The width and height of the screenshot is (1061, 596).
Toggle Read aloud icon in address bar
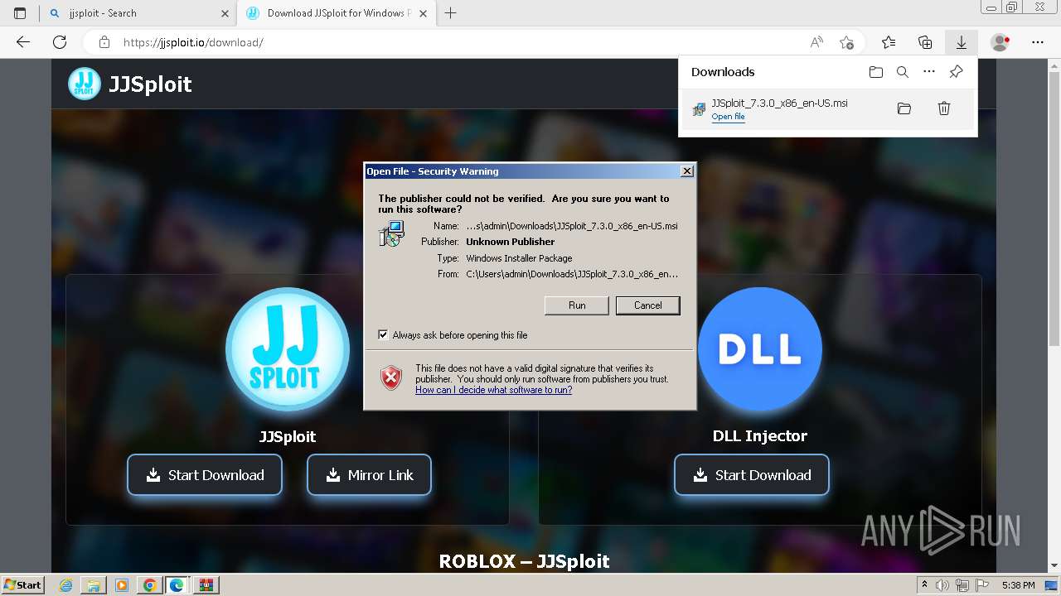[x=816, y=42]
